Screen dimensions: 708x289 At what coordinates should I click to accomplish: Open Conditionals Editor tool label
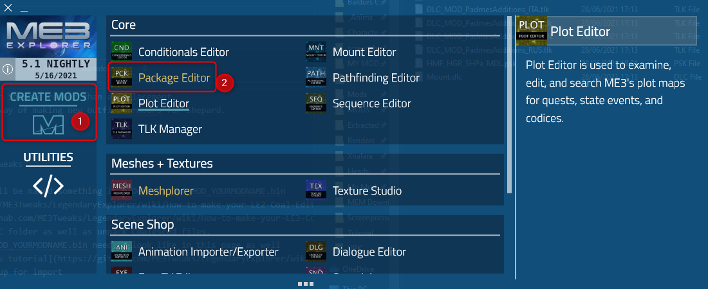184,52
